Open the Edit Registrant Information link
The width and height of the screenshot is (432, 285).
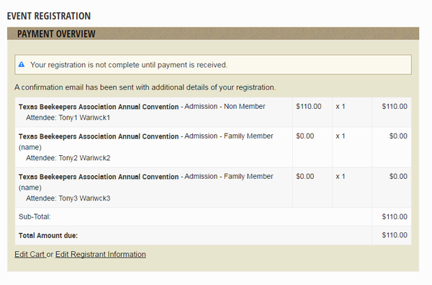tap(101, 255)
